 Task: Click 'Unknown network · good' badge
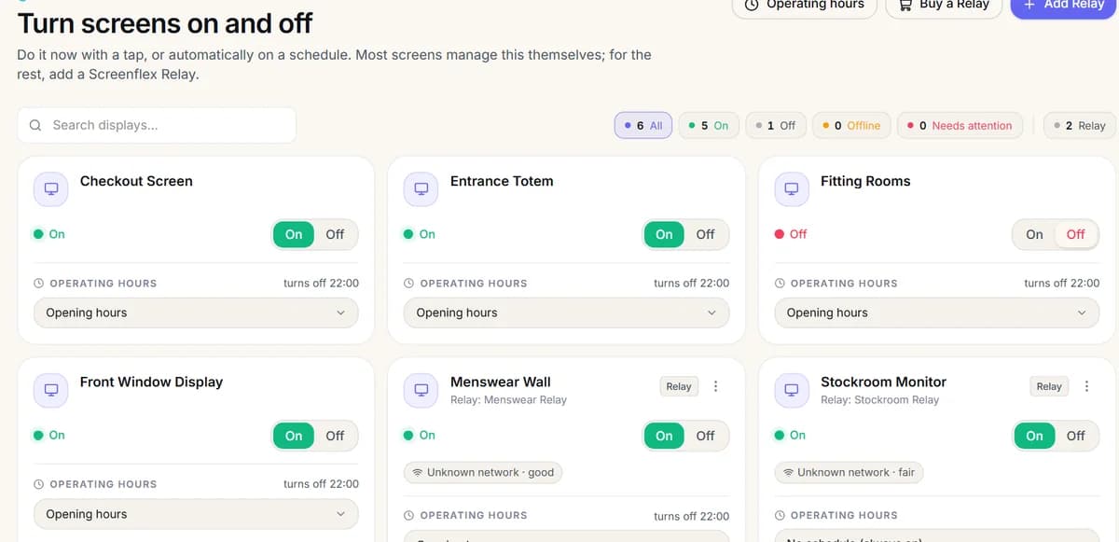coord(483,473)
